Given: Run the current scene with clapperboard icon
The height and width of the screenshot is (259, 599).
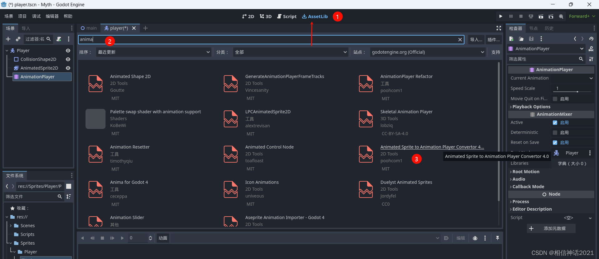Looking at the screenshot, I should point(541,16).
